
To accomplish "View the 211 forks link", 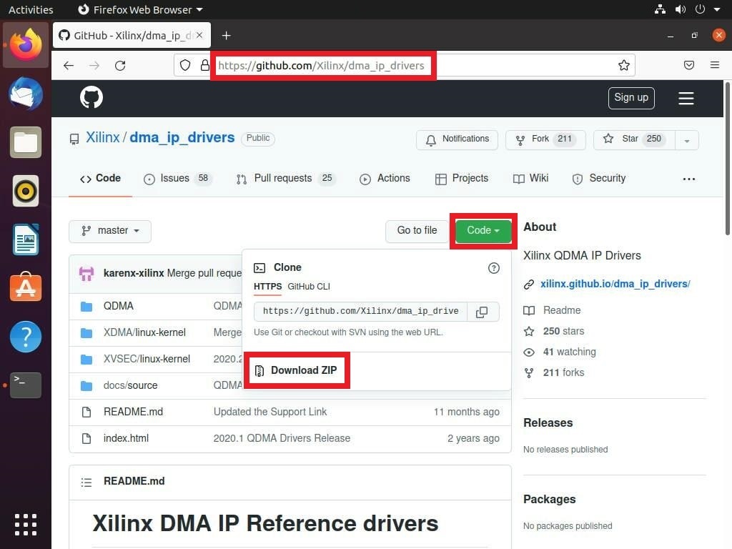I will click(x=563, y=372).
